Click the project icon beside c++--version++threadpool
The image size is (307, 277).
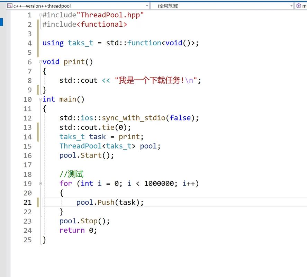click(x=10, y=6)
